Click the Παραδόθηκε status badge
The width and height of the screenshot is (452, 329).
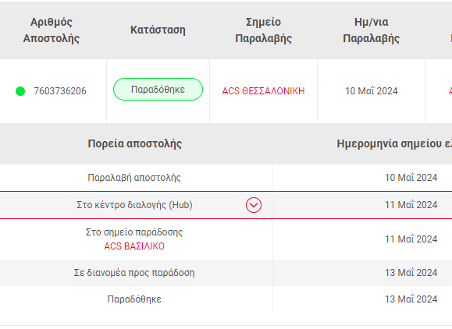pos(158,89)
